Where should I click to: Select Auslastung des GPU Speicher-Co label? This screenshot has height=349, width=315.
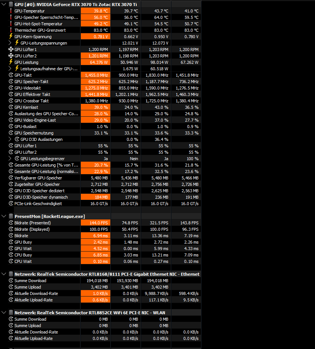(x=46, y=114)
